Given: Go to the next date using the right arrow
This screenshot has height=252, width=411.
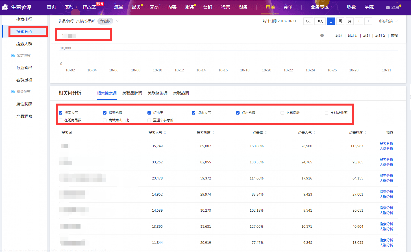Looking at the screenshot, I should [x=368, y=21].
